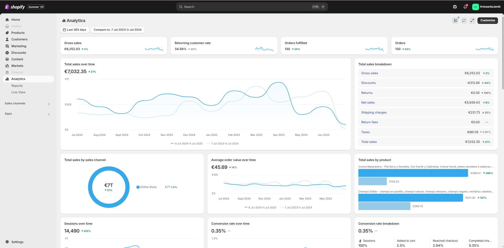Open the Shipping charges breakdown link
Screen dimensions: 504x248
coord(374,112)
